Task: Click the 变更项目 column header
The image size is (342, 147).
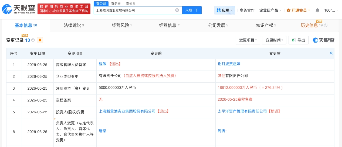Action: pyautogui.click(x=75, y=53)
